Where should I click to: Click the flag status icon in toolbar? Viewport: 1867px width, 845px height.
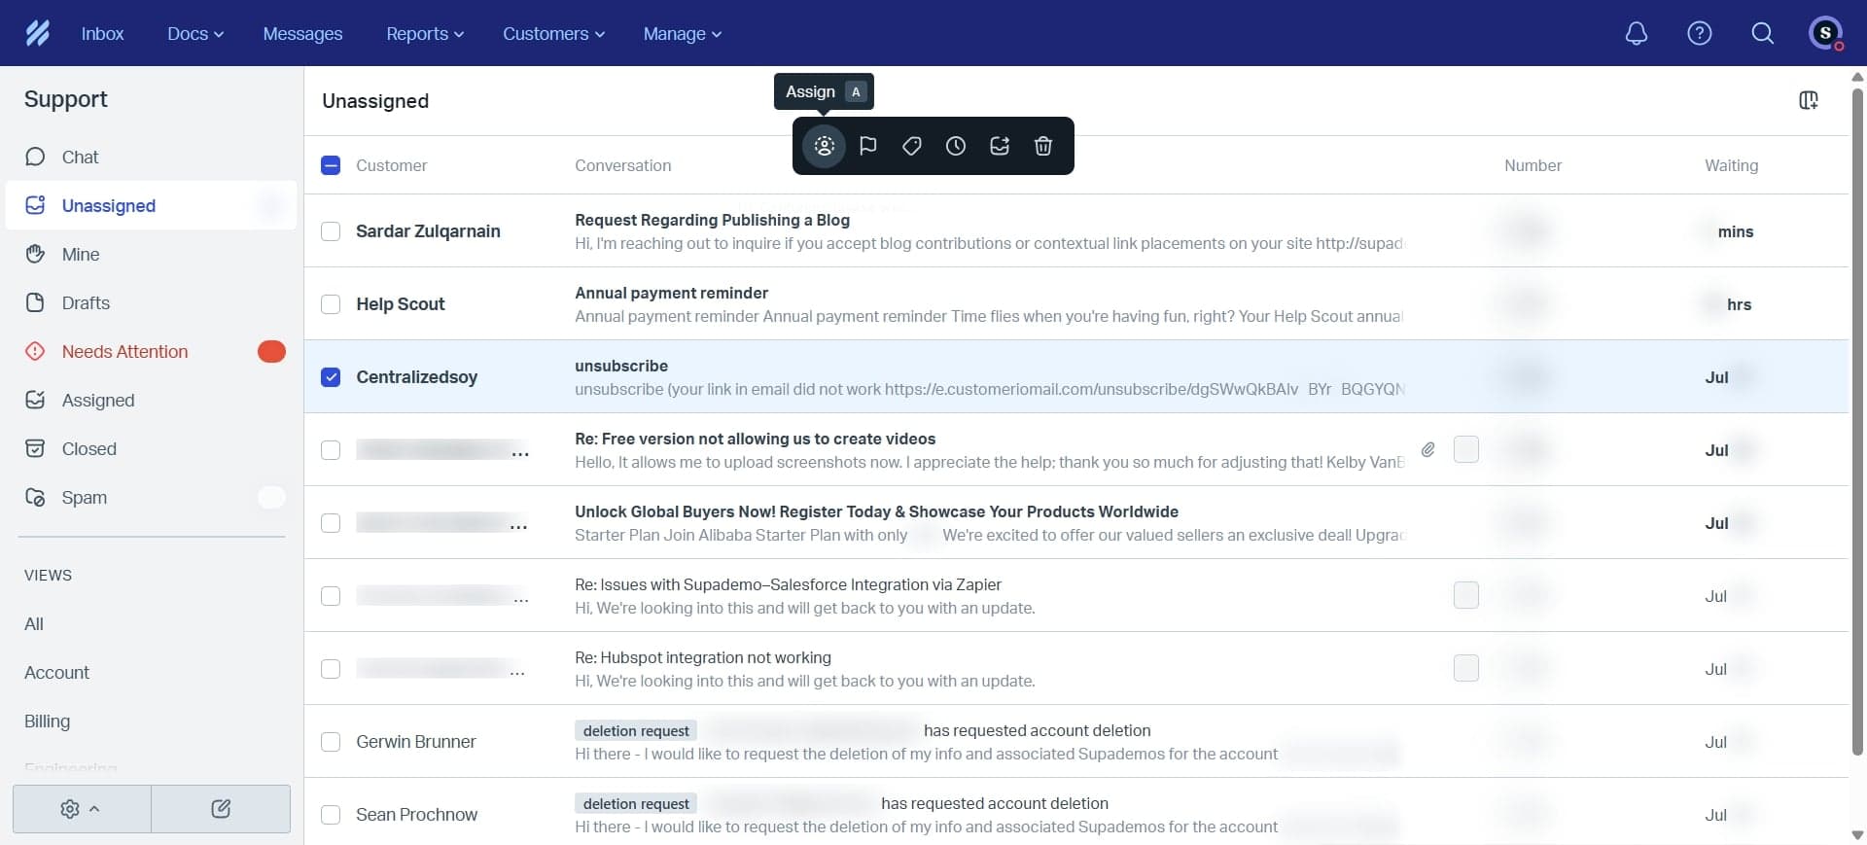pyautogui.click(x=868, y=146)
